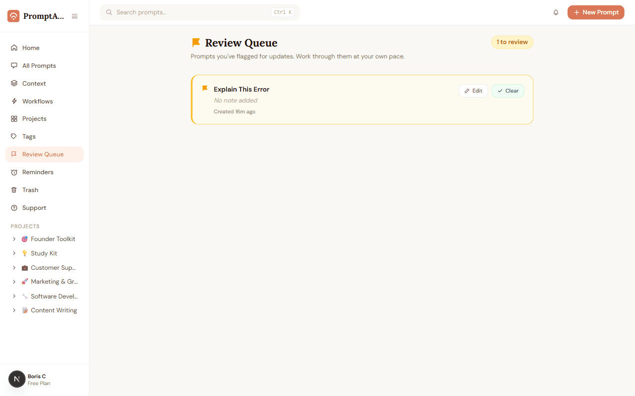Click the Content Writing memo emoji
The width and height of the screenshot is (635, 396).
pos(25,310)
